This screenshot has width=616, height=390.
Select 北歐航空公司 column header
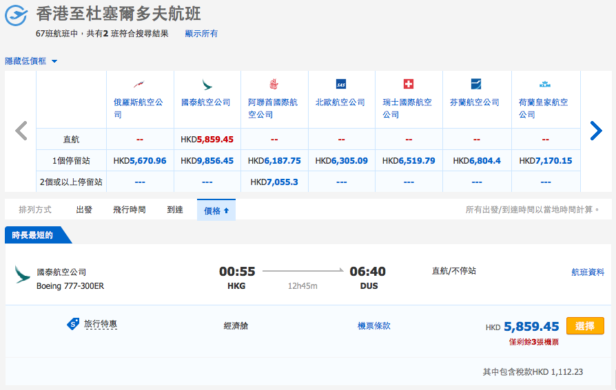(x=340, y=102)
